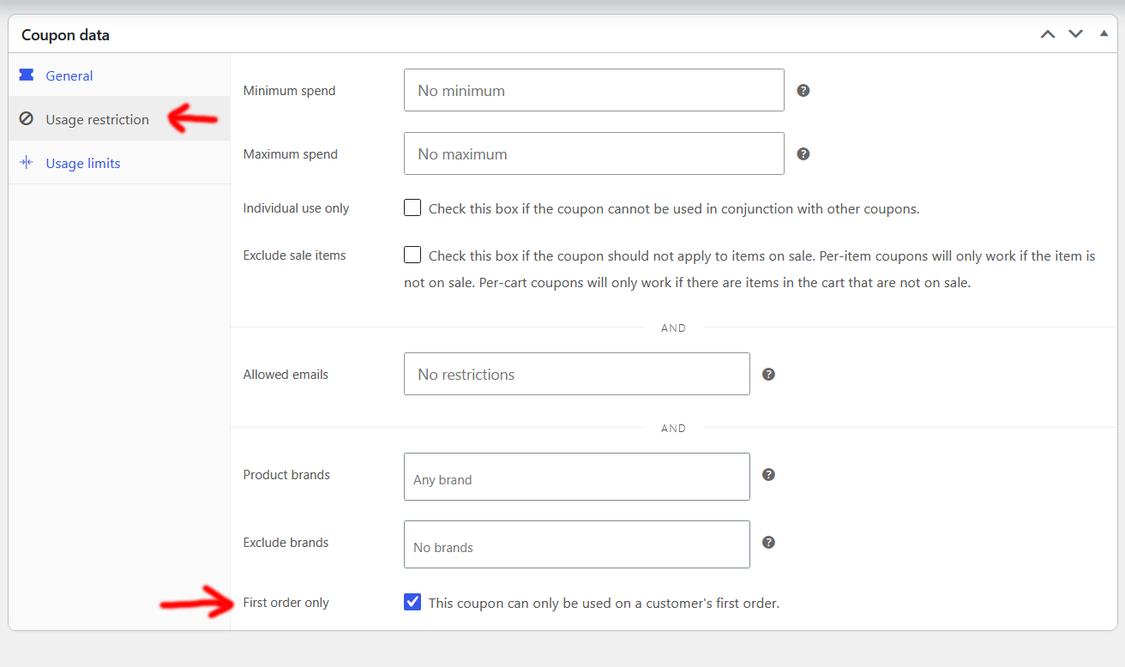Collapse the Coupon data panel

(1104, 34)
